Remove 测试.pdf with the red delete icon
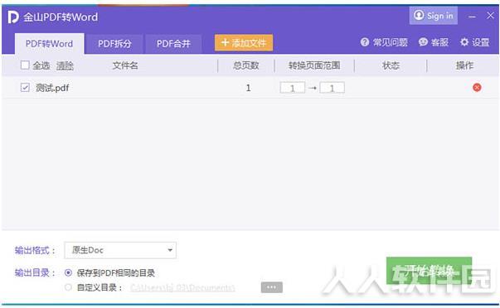 click(x=477, y=87)
